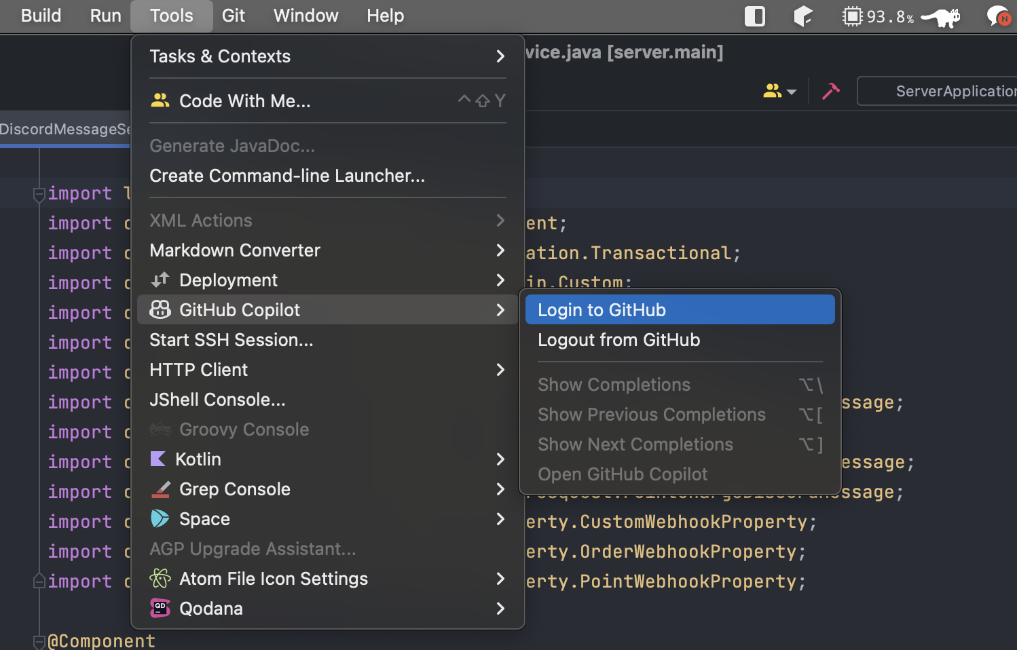The image size is (1017, 650).
Task: Click the Transactional import text
Action: point(661,253)
